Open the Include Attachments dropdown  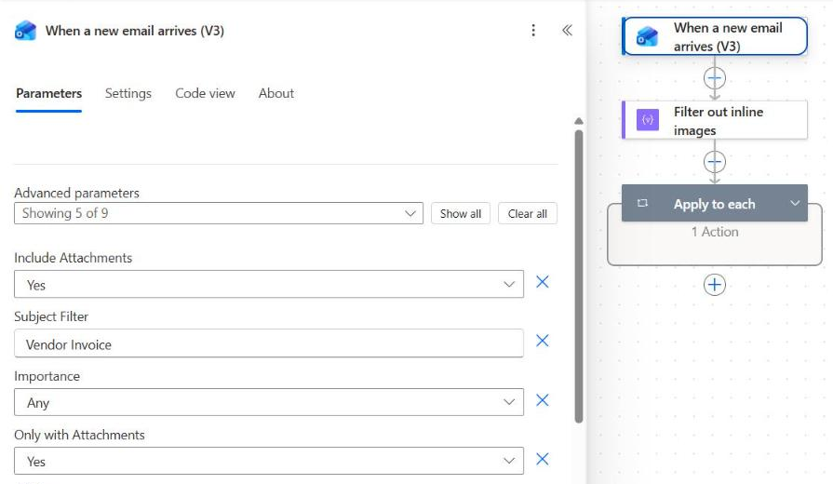pyautogui.click(x=269, y=284)
